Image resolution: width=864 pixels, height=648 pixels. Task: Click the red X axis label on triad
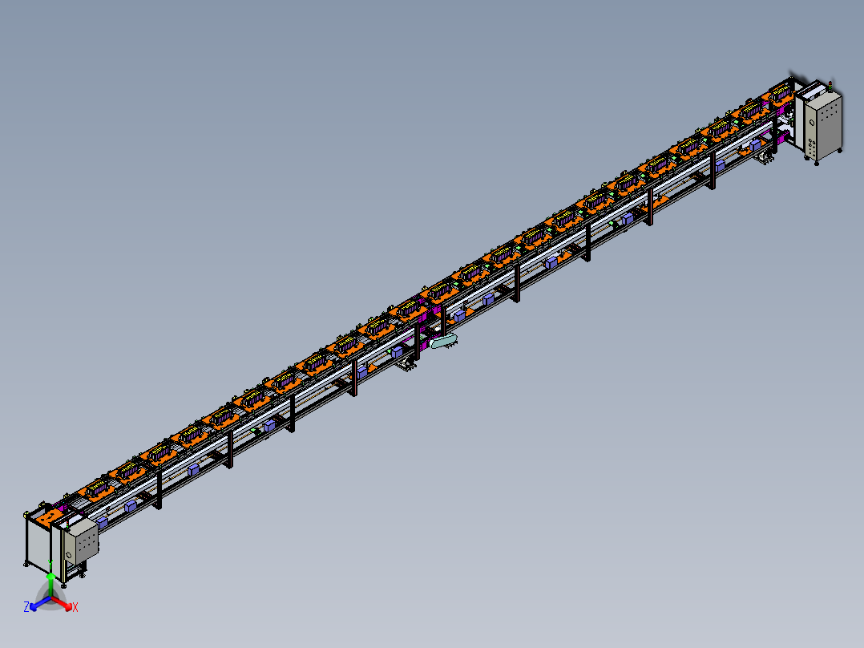(75, 607)
